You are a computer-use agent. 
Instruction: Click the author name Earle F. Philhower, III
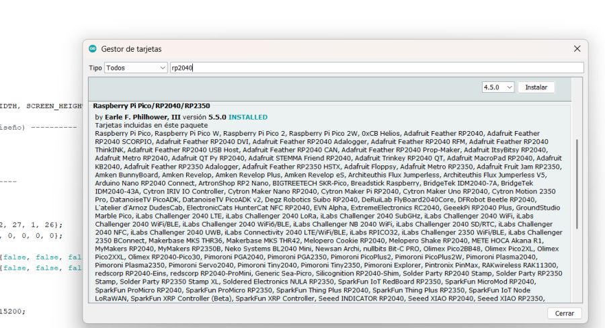pos(143,117)
